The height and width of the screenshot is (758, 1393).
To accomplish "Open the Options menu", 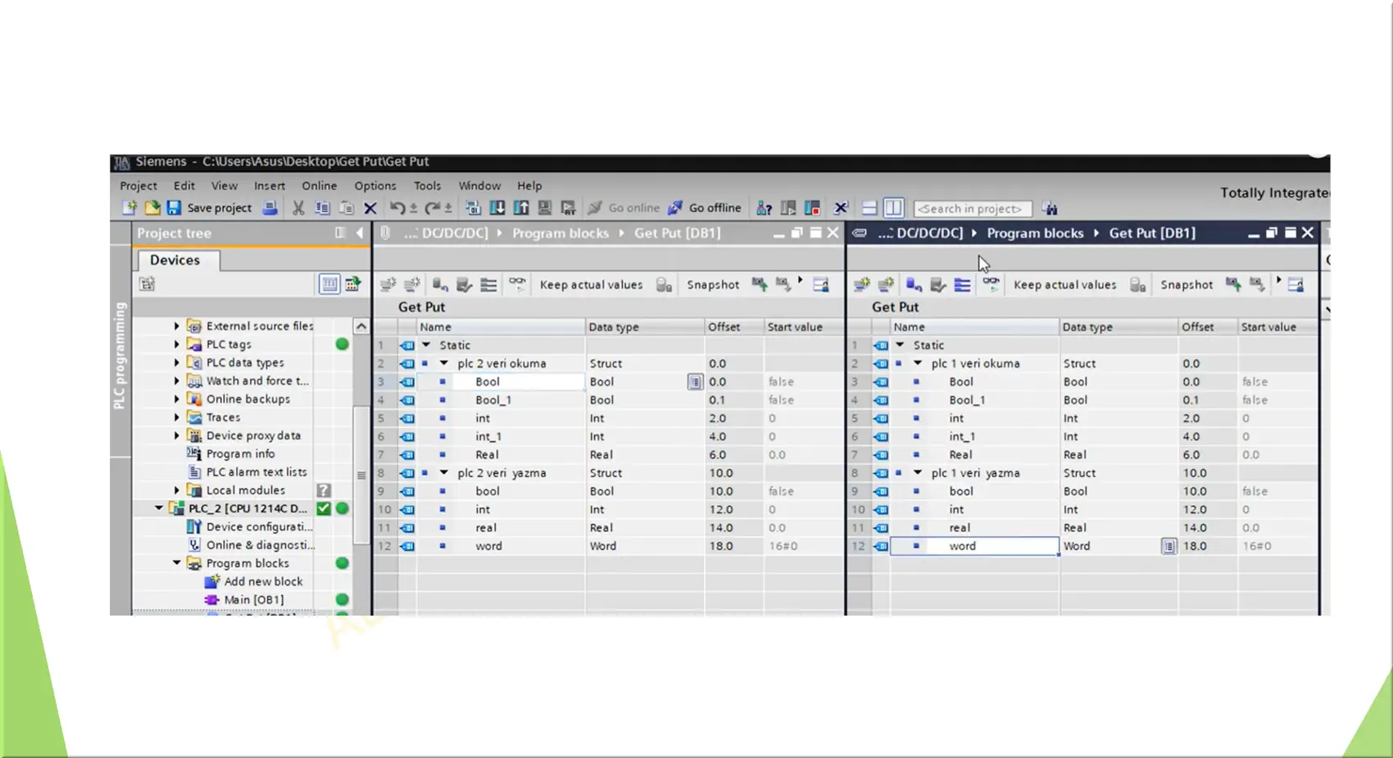I will pos(374,186).
